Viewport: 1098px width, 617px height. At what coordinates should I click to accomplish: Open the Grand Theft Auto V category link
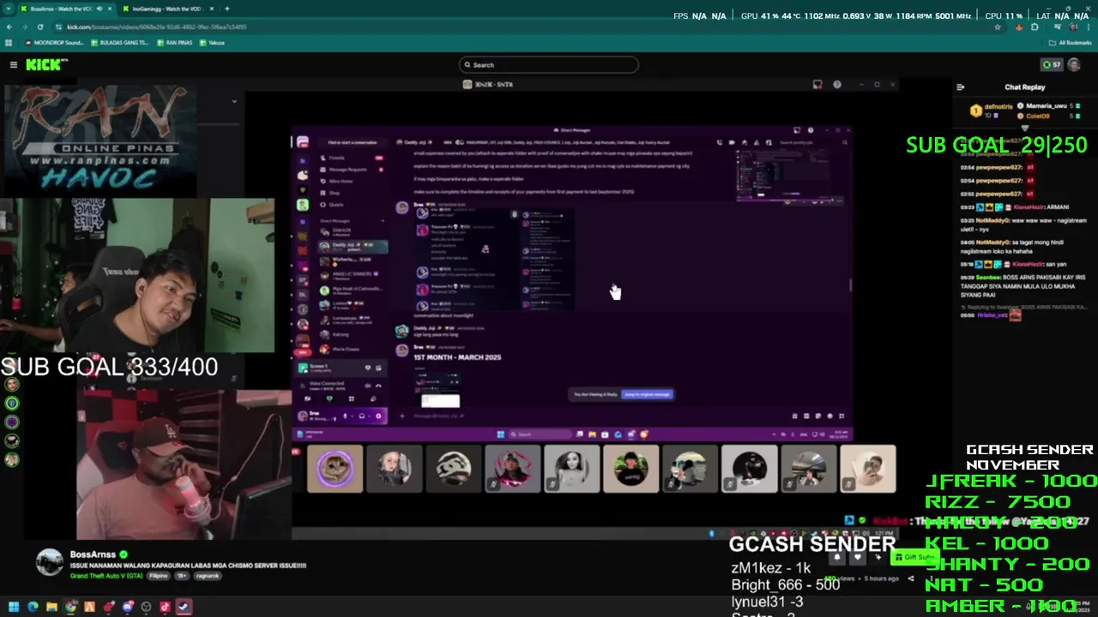coord(106,576)
